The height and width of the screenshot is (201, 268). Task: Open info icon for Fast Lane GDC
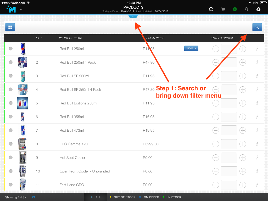(257, 185)
